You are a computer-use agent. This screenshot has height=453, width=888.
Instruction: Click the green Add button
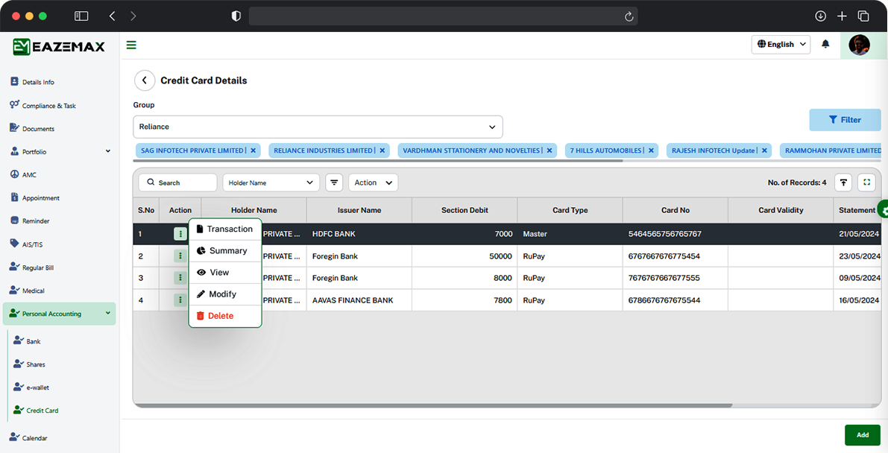(863, 435)
